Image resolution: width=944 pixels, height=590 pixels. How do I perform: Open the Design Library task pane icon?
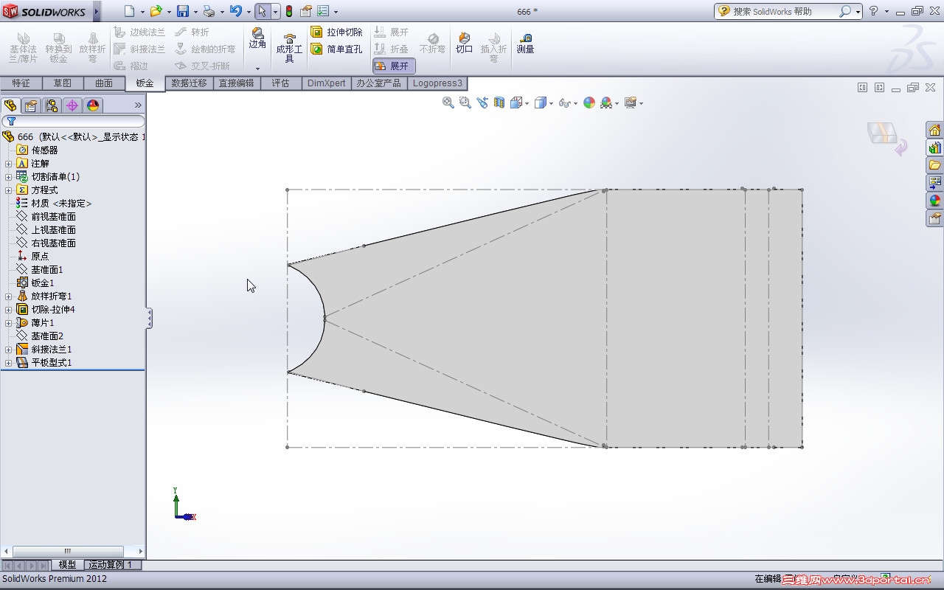(x=934, y=147)
